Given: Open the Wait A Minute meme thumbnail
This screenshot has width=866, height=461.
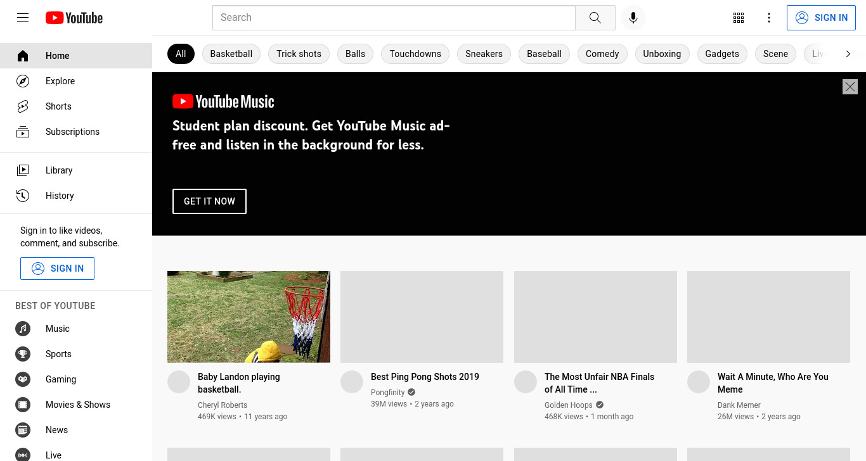Looking at the screenshot, I should point(768,317).
